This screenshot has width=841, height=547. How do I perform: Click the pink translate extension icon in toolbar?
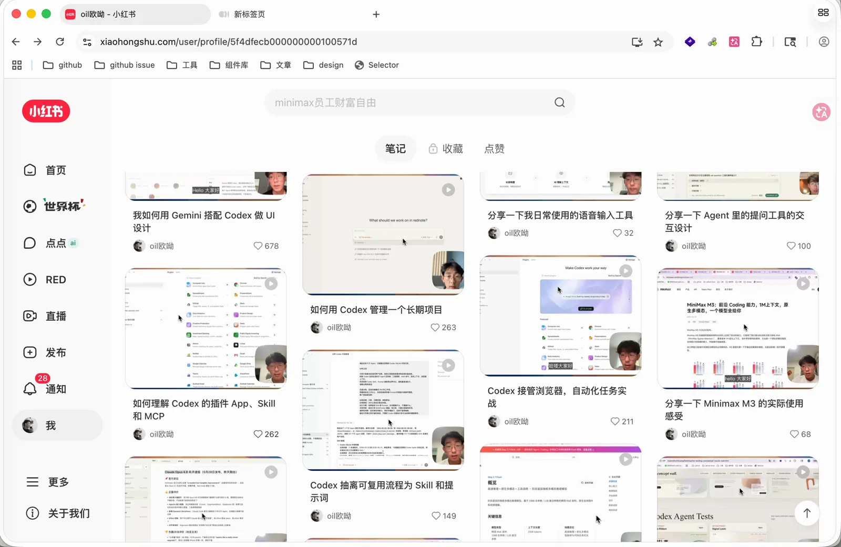click(734, 42)
